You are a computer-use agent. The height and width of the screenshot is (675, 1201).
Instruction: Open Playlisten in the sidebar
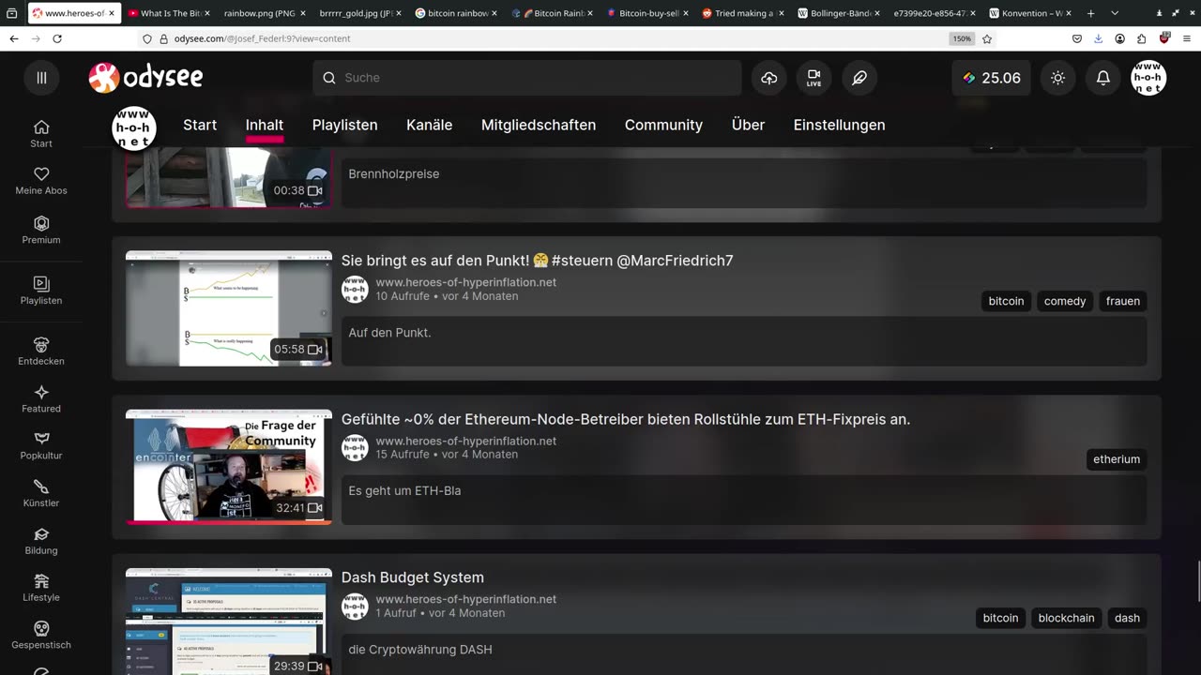tap(41, 291)
